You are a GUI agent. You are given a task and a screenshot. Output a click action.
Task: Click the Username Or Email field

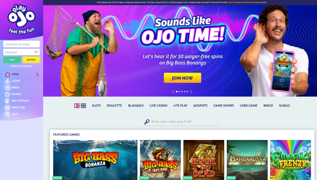tap(22, 44)
